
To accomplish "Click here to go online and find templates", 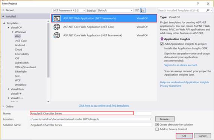I will (104, 105).
